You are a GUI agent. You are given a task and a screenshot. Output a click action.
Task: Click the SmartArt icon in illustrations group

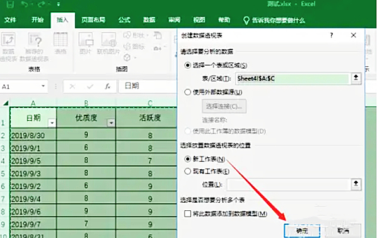[x=157, y=35]
